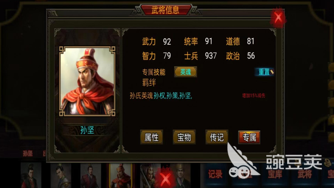Click 孙坚's large portrait

87,81
